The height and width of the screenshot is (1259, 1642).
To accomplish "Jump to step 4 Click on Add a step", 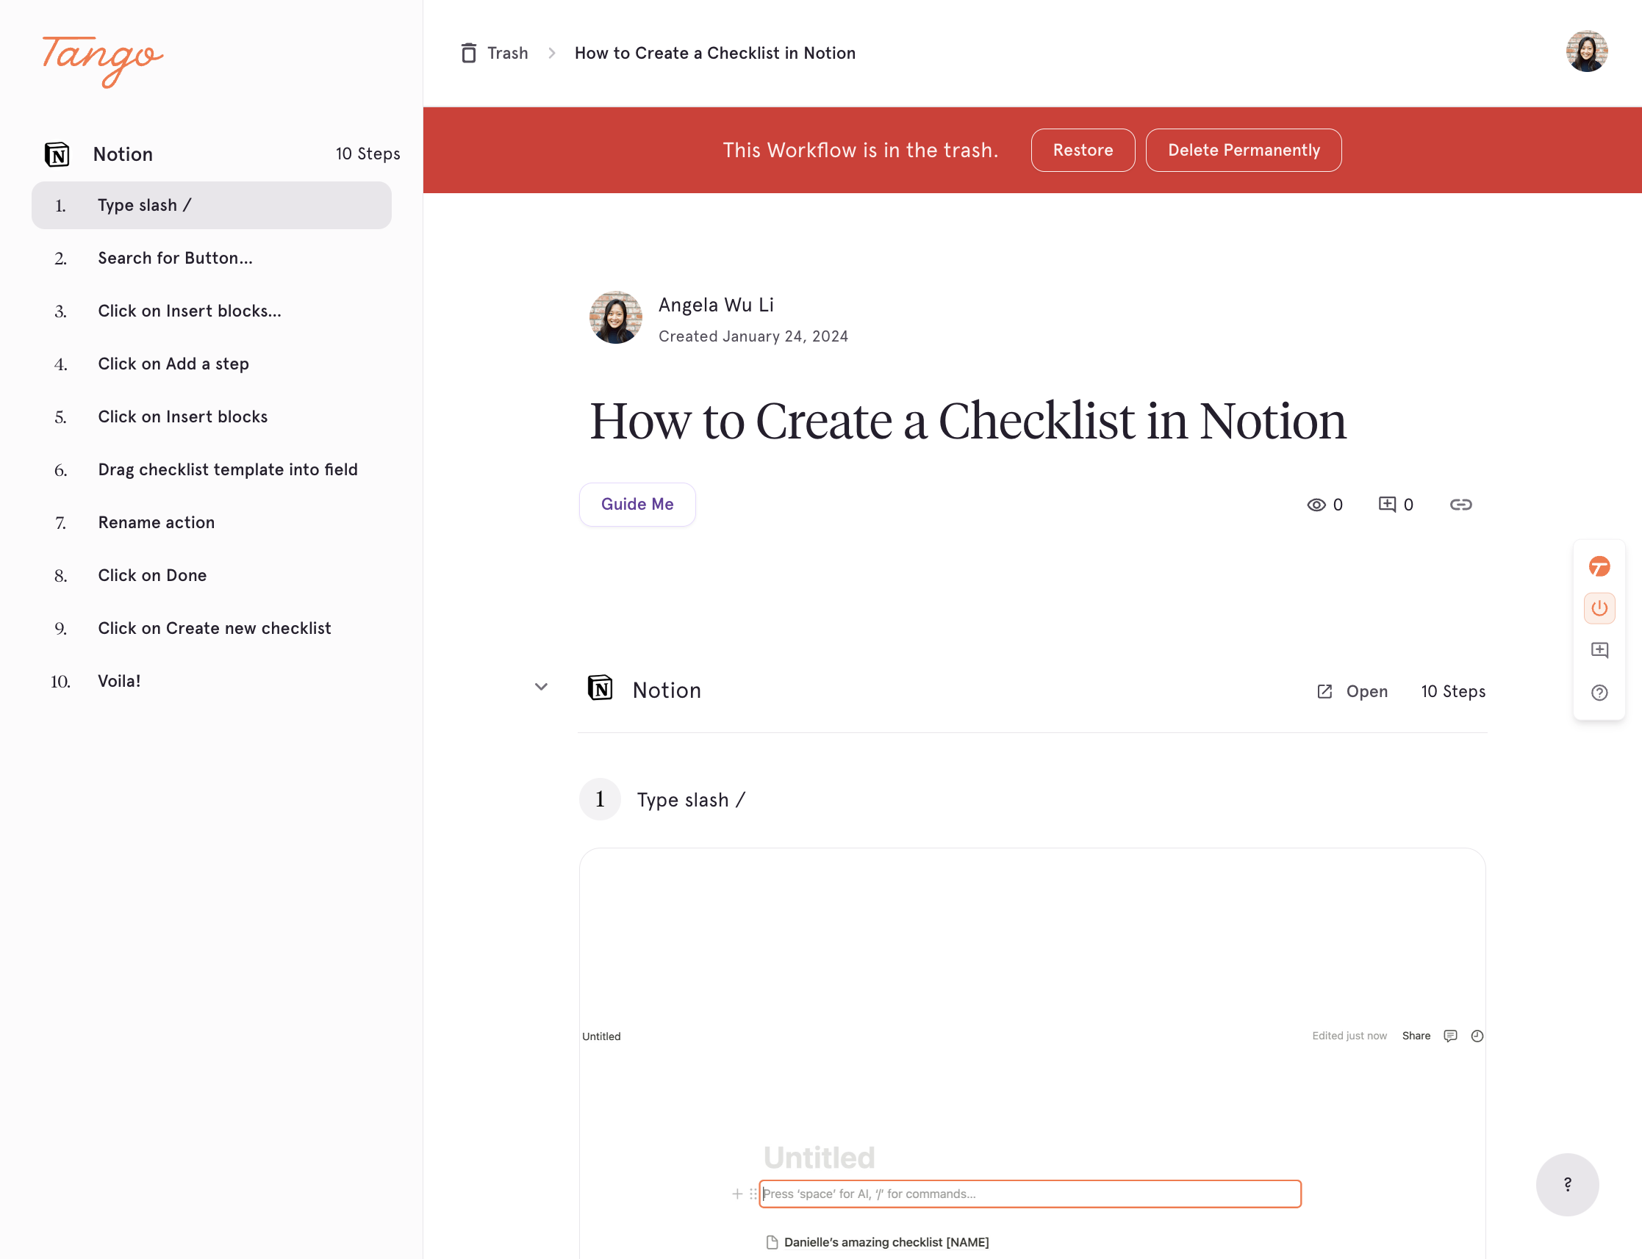I will coord(212,364).
